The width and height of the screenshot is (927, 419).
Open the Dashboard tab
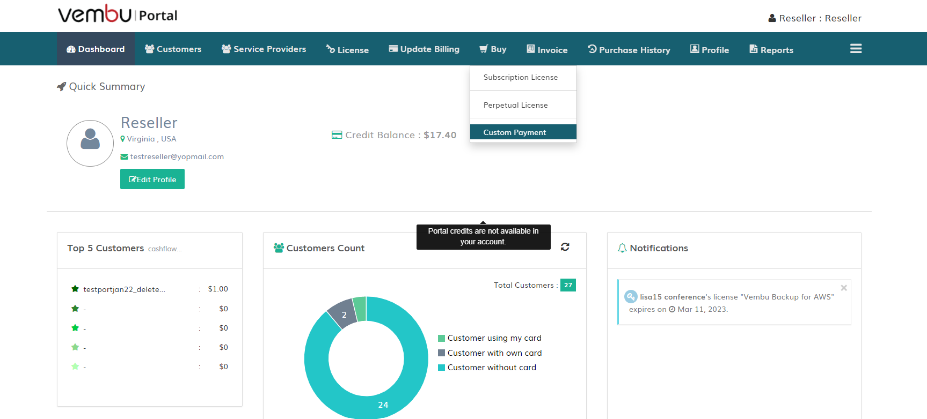(96, 49)
